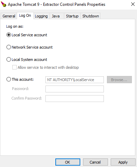Confirm with the OK button
The height and width of the screenshot is (167, 137).
tap(68, 162)
